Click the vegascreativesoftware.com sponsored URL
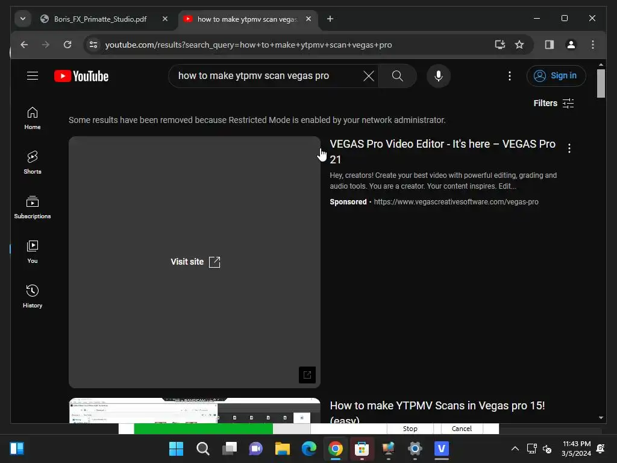This screenshot has height=463, width=617. (x=456, y=201)
